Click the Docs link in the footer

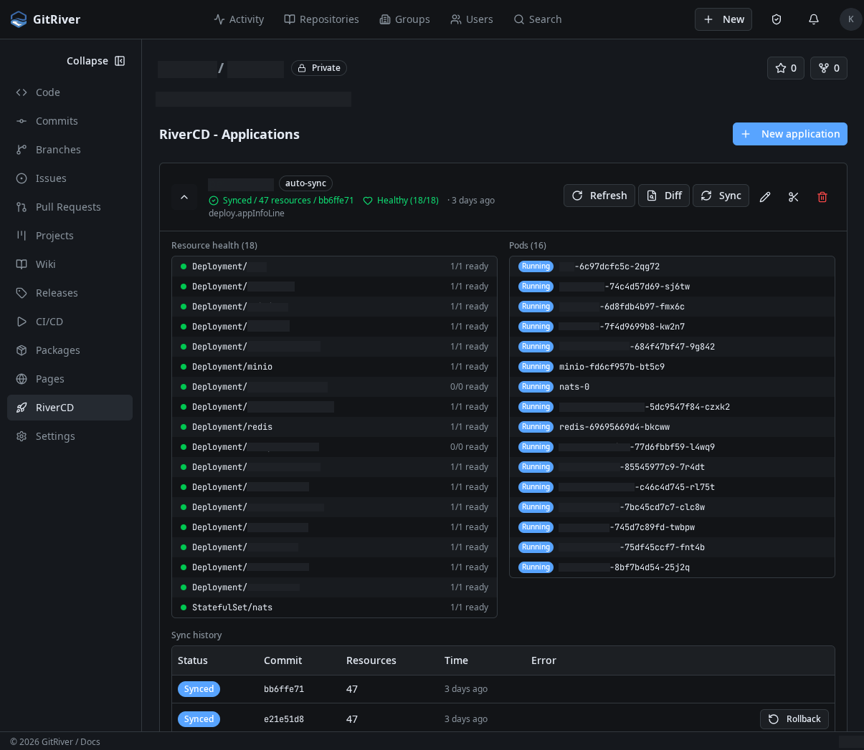click(x=90, y=742)
